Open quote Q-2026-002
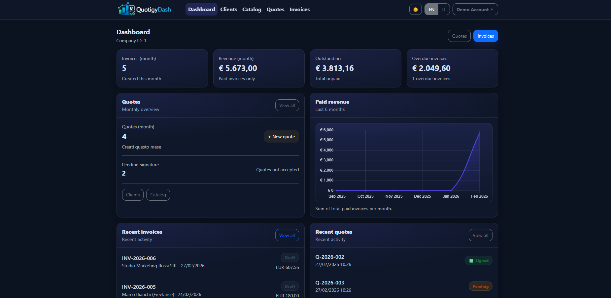 pyautogui.click(x=404, y=260)
